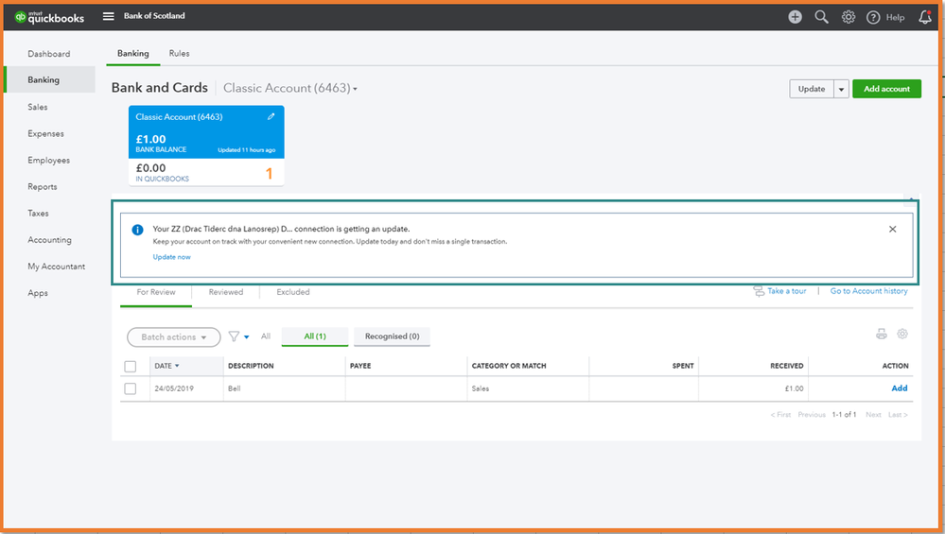Viewport: 945px width, 534px height.
Task: Edit Classic Account card with pencil icon
Action: (271, 117)
